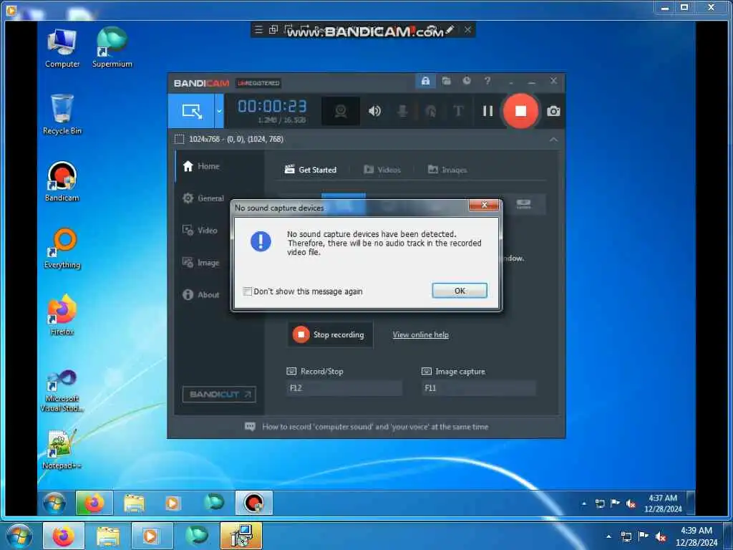This screenshot has height=550, width=733.
Task: Click Firefox in the outer bottom taskbar
Action: [64, 536]
